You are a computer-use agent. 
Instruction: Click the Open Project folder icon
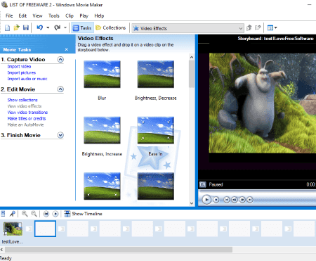pos(16,28)
